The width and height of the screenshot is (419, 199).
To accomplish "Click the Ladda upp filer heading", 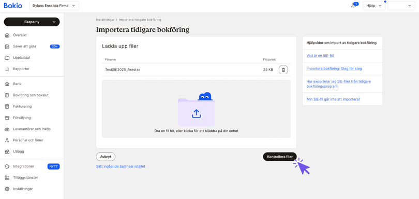I will click(120, 46).
